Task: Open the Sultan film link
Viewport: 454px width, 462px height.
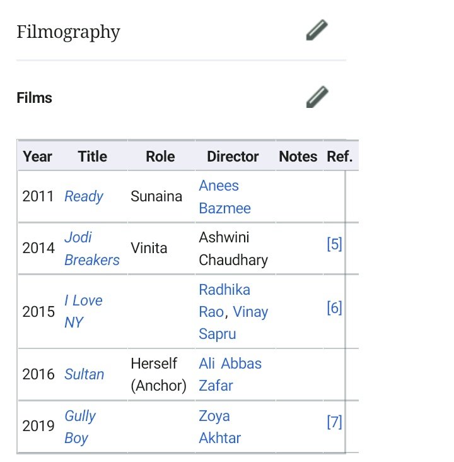Action: [84, 374]
